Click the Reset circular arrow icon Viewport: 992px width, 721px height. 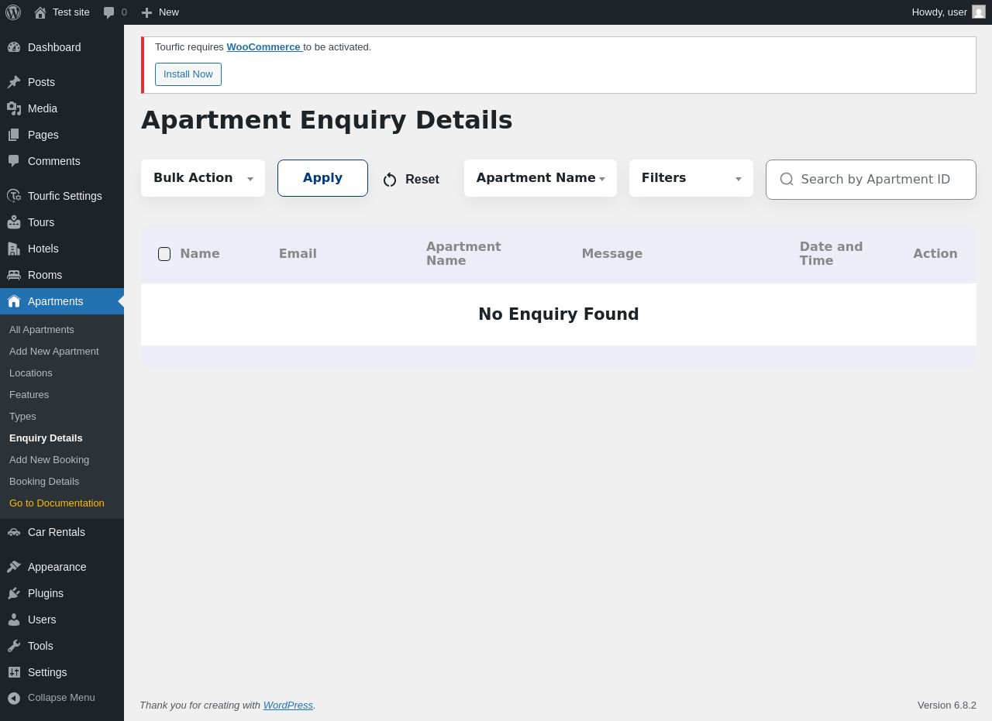(390, 180)
